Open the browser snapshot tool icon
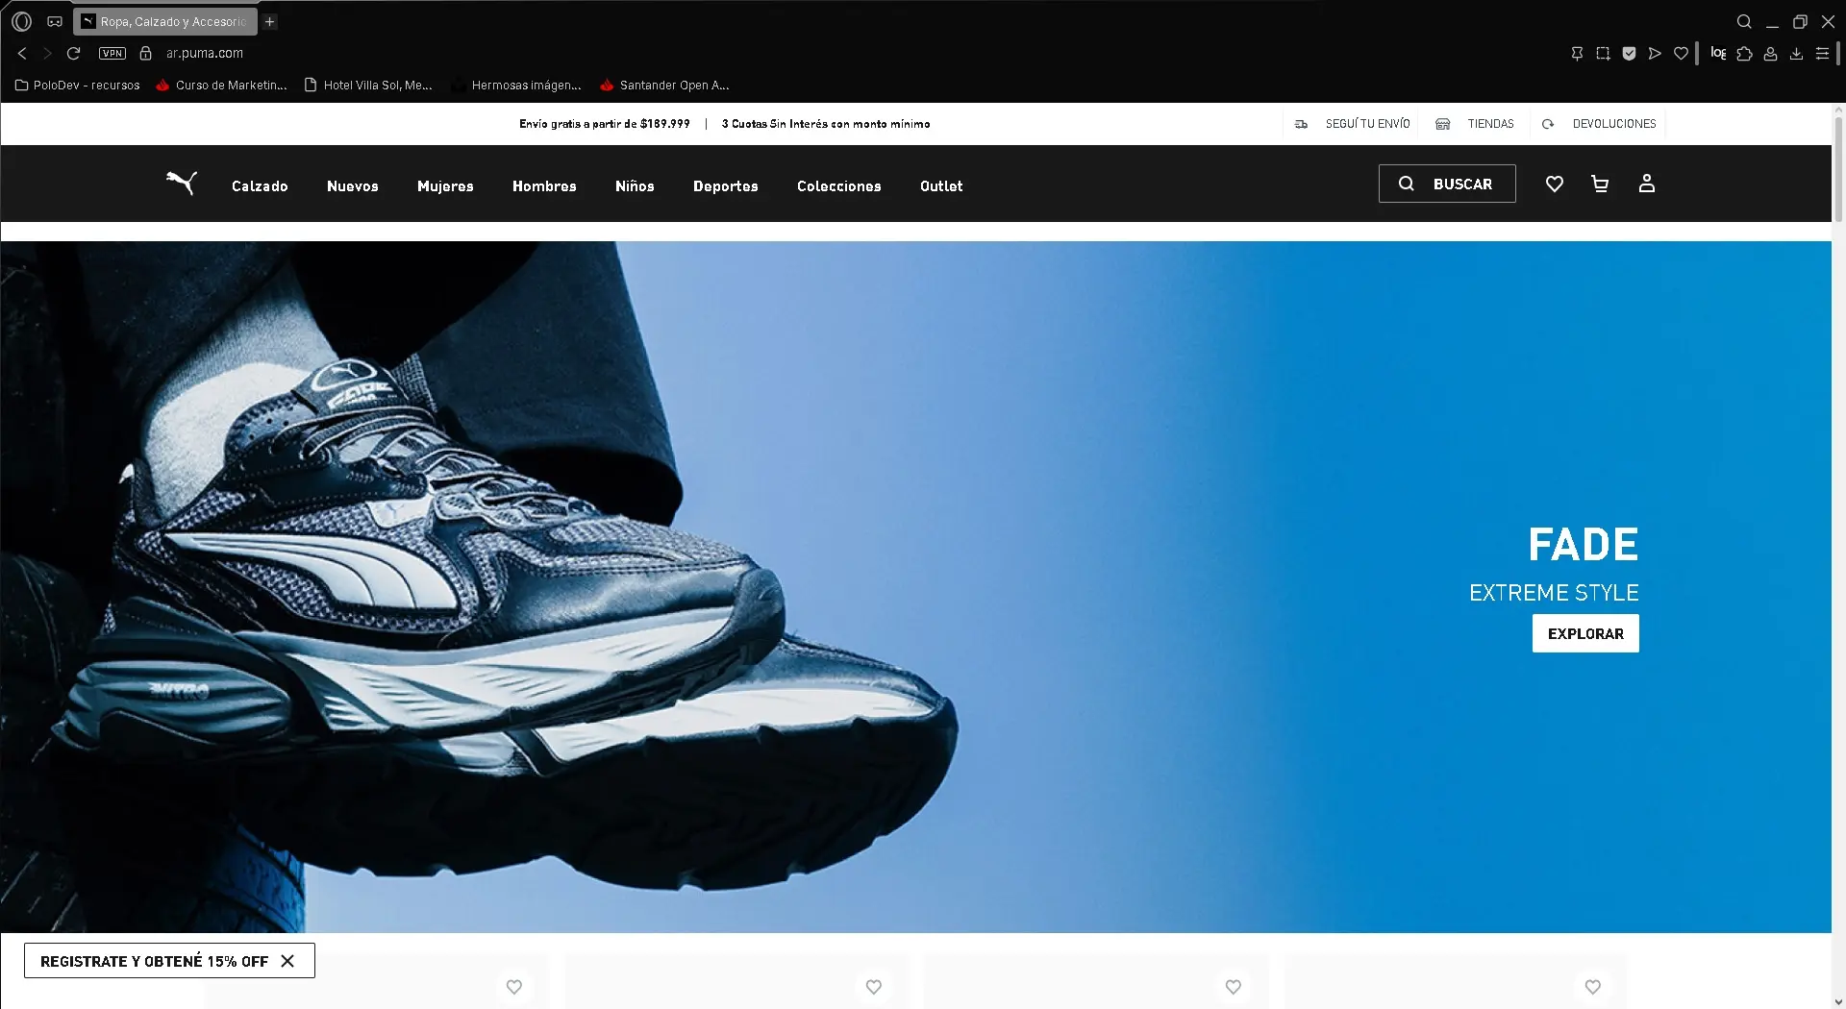This screenshot has width=1846, height=1009. tap(1603, 54)
